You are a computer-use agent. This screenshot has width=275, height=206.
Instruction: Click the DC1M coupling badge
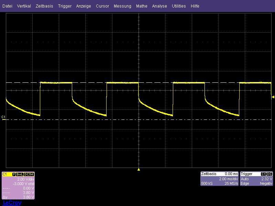coord(29,174)
